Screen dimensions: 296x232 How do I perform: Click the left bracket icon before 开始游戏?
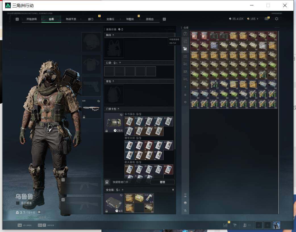17,19
